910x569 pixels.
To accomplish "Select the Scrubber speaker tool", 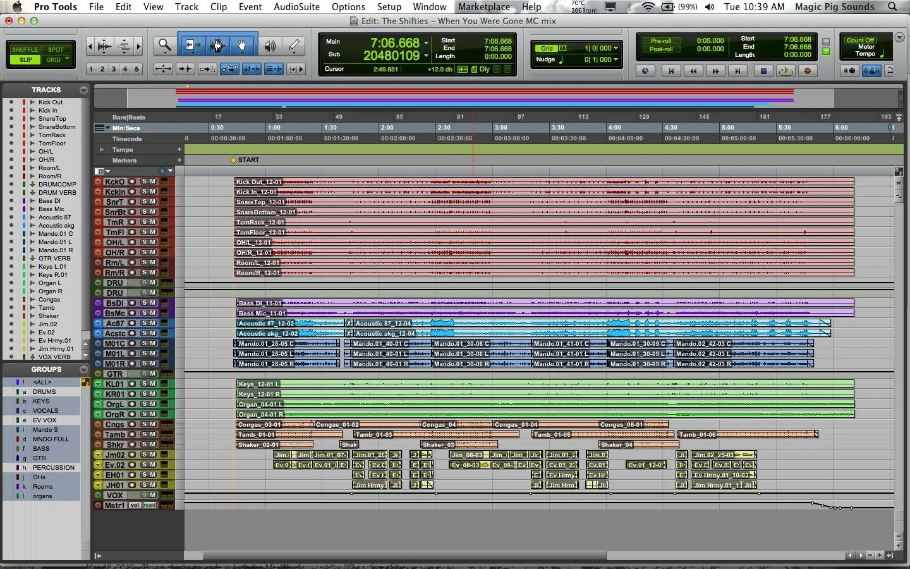I will [x=270, y=46].
